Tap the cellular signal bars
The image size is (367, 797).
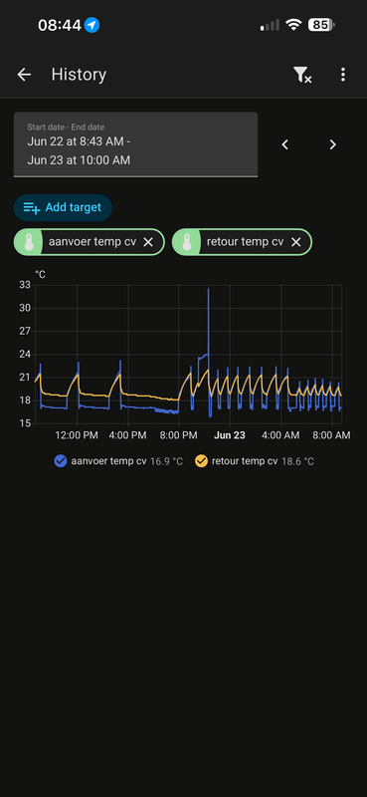[270, 25]
